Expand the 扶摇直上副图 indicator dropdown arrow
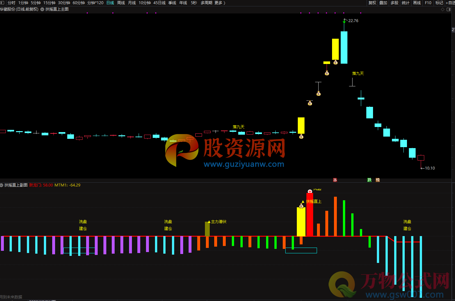This screenshot has width=455, height=301. [x=2, y=185]
